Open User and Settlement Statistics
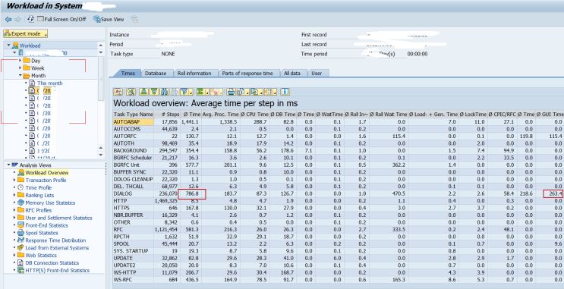Viewport: 564px width, 289px height. [x=58, y=218]
